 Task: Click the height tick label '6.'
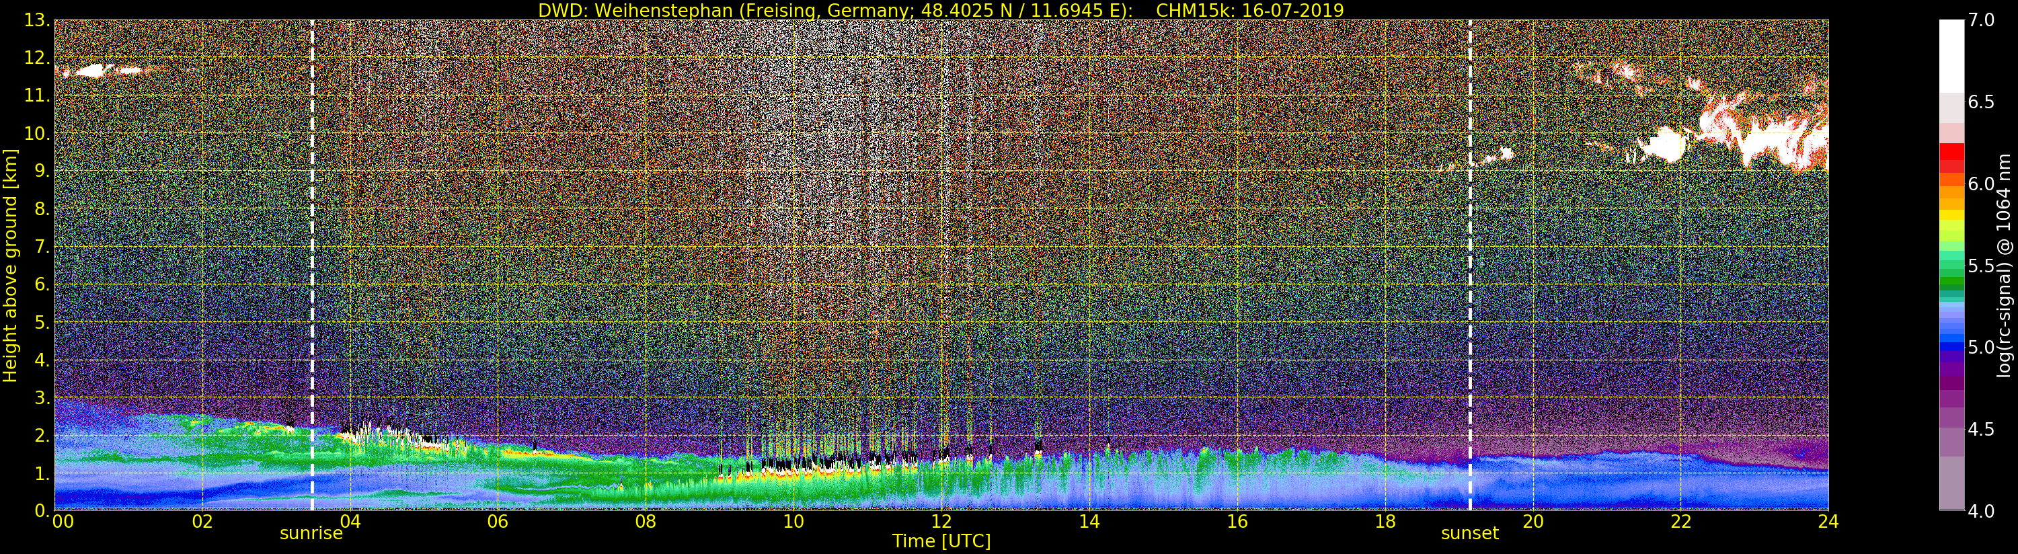click(x=42, y=284)
